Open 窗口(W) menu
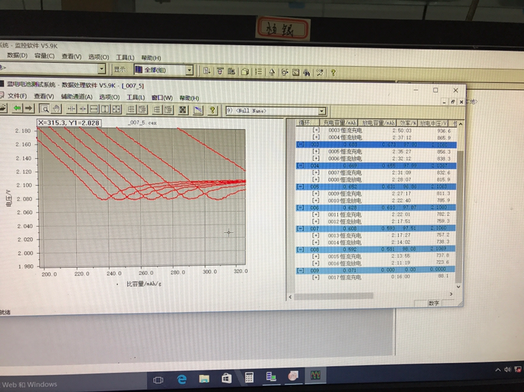524x392 pixels. [162, 97]
